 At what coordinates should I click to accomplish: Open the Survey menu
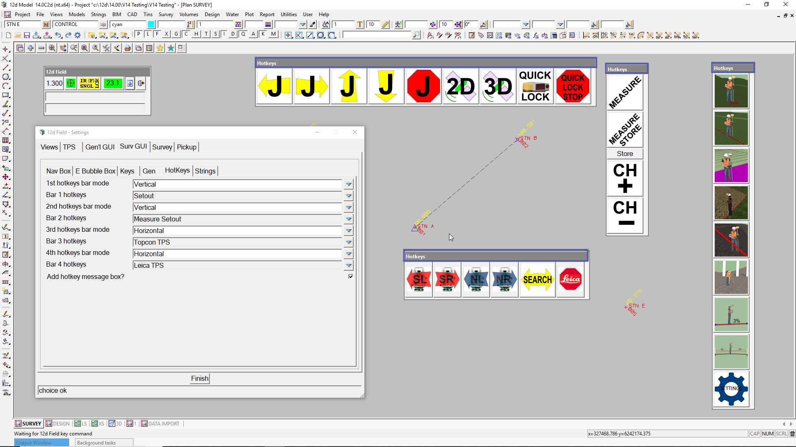[x=166, y=14]
